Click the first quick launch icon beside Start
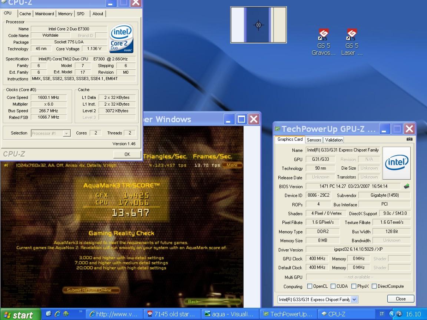 (49, 314)
